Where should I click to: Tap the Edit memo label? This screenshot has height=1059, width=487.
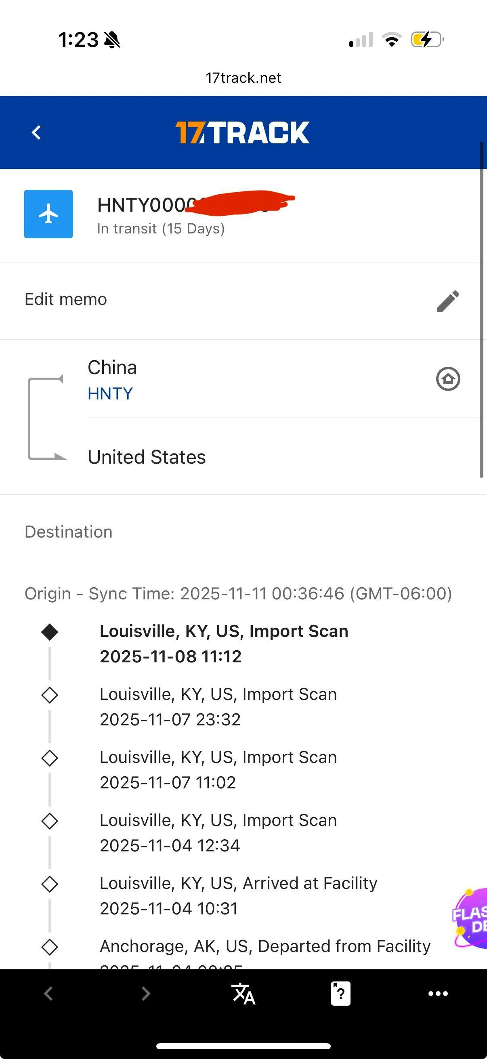(66, 299)
